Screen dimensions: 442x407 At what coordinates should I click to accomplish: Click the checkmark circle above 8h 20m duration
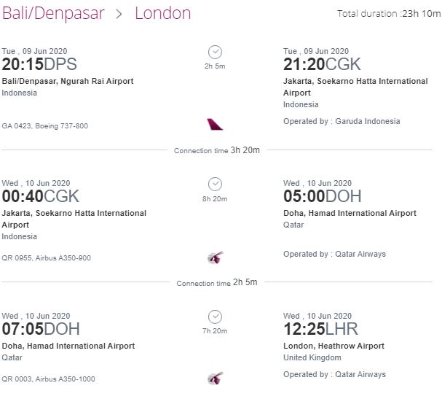[215, 184]
